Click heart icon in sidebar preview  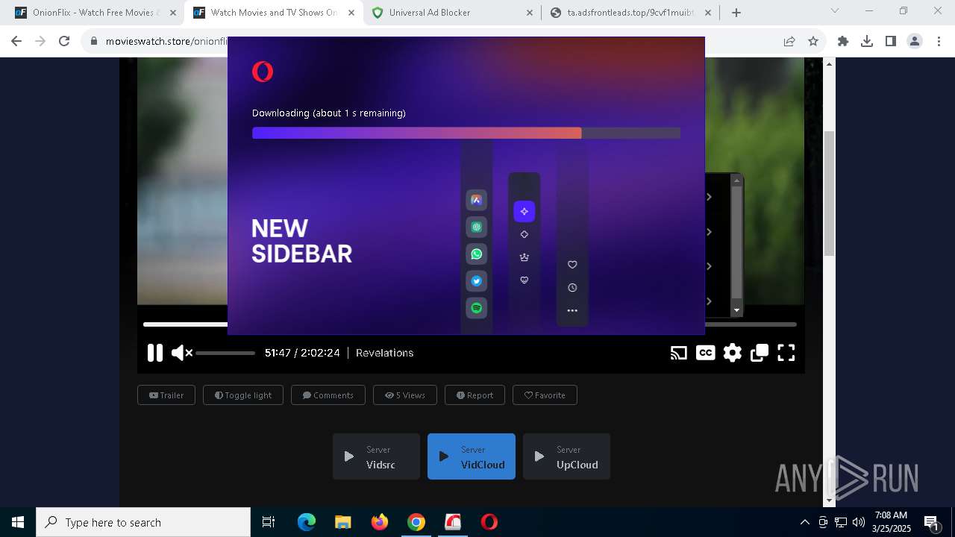tap(572, 265)
